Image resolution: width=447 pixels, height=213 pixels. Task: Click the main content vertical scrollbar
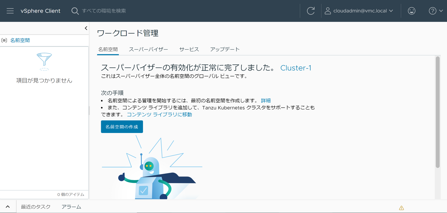click(438, 112)
